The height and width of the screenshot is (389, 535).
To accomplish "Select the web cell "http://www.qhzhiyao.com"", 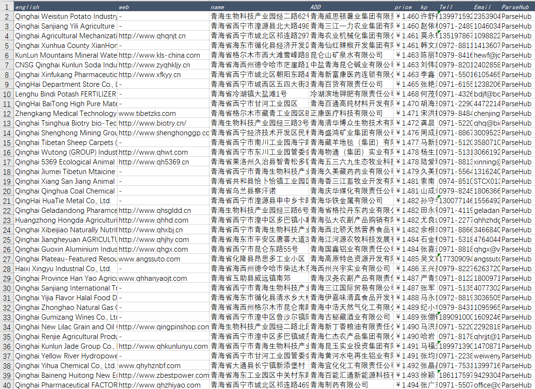I will point(163,385).
